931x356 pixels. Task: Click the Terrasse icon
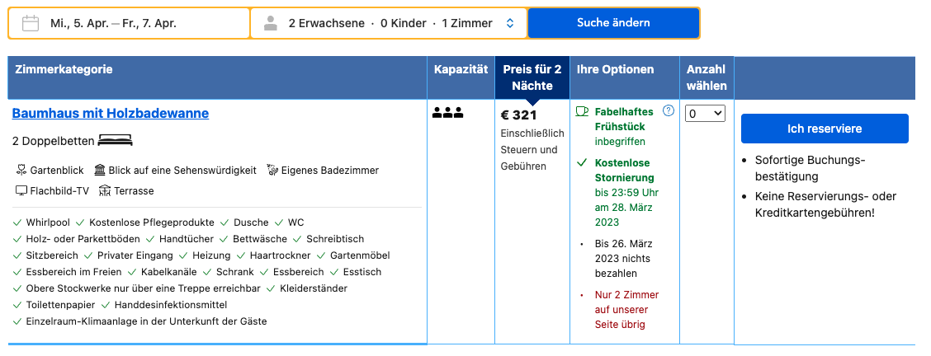[x=105, y=190]
